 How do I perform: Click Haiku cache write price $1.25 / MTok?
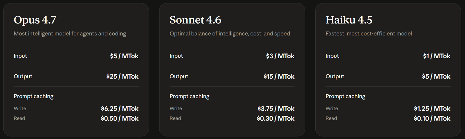click(x=432, y=109)
